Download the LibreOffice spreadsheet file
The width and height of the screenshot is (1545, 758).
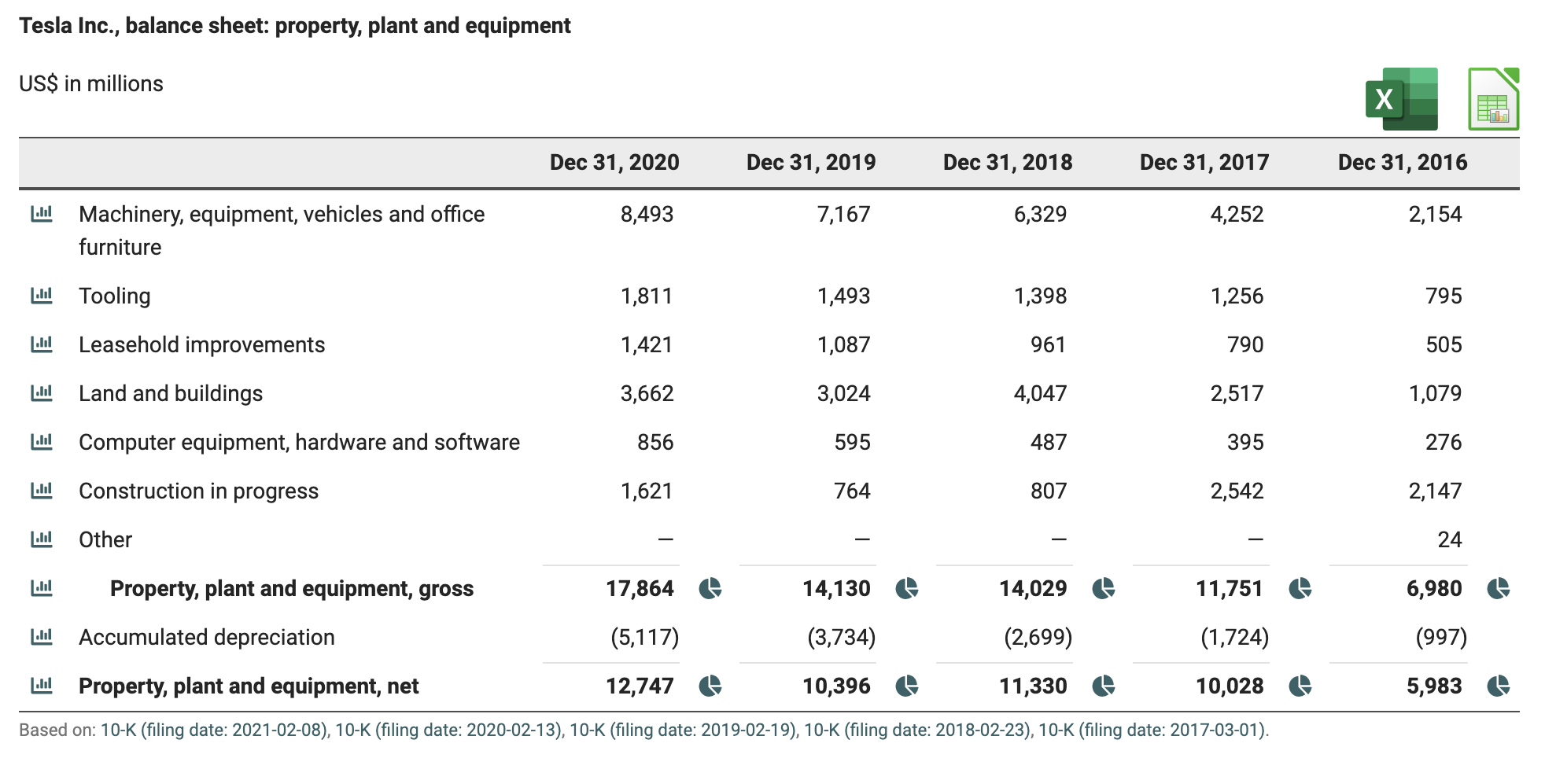click(x=1493, y=99)
